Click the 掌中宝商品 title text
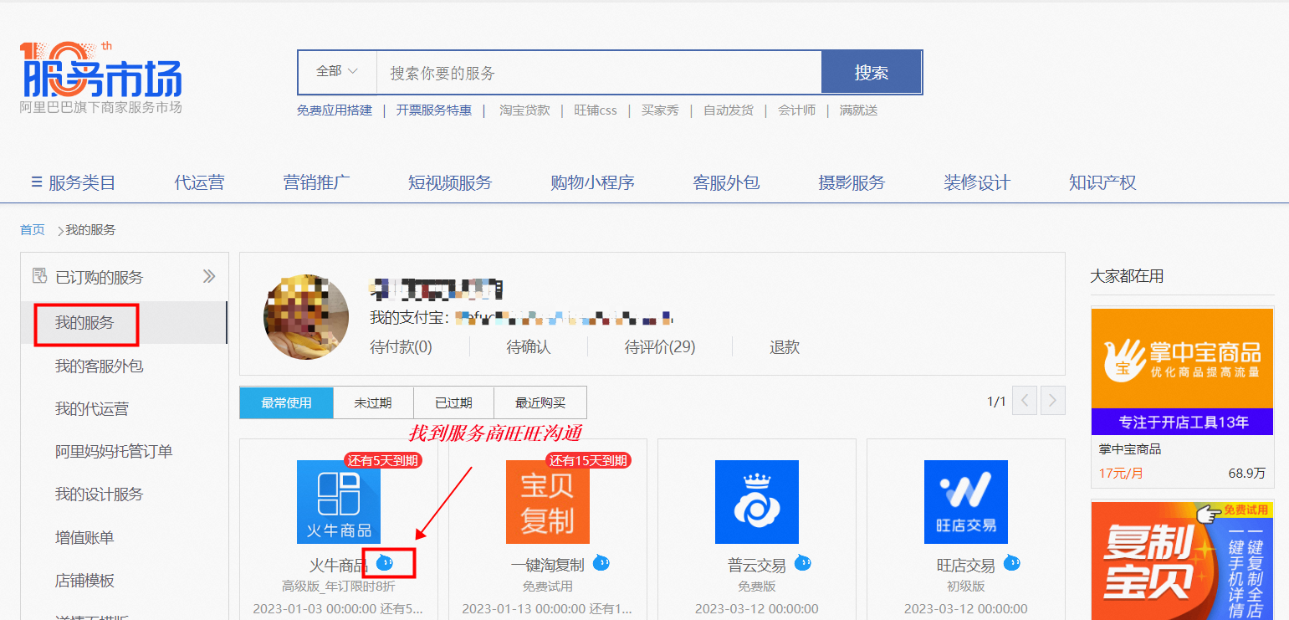 point(1130,449)
